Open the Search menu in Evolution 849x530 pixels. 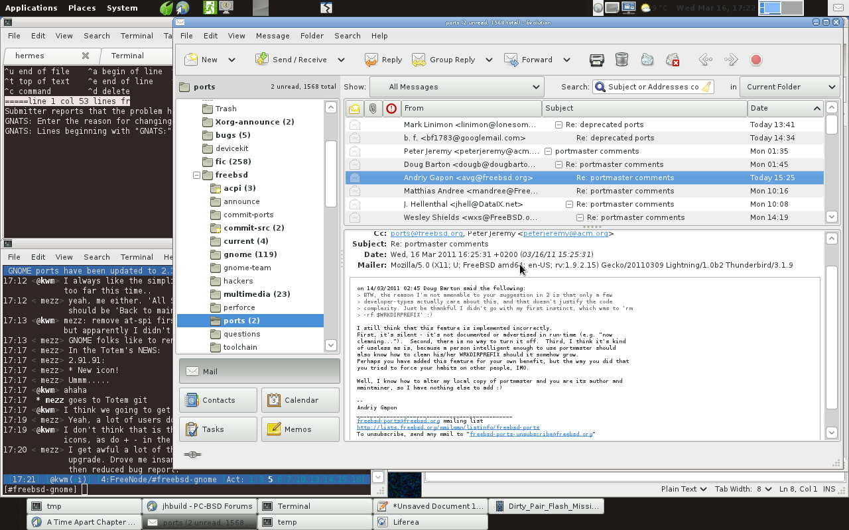click(348, 36)
